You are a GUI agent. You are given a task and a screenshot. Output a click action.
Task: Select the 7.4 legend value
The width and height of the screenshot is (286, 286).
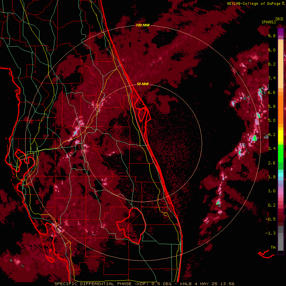point(272,78)
